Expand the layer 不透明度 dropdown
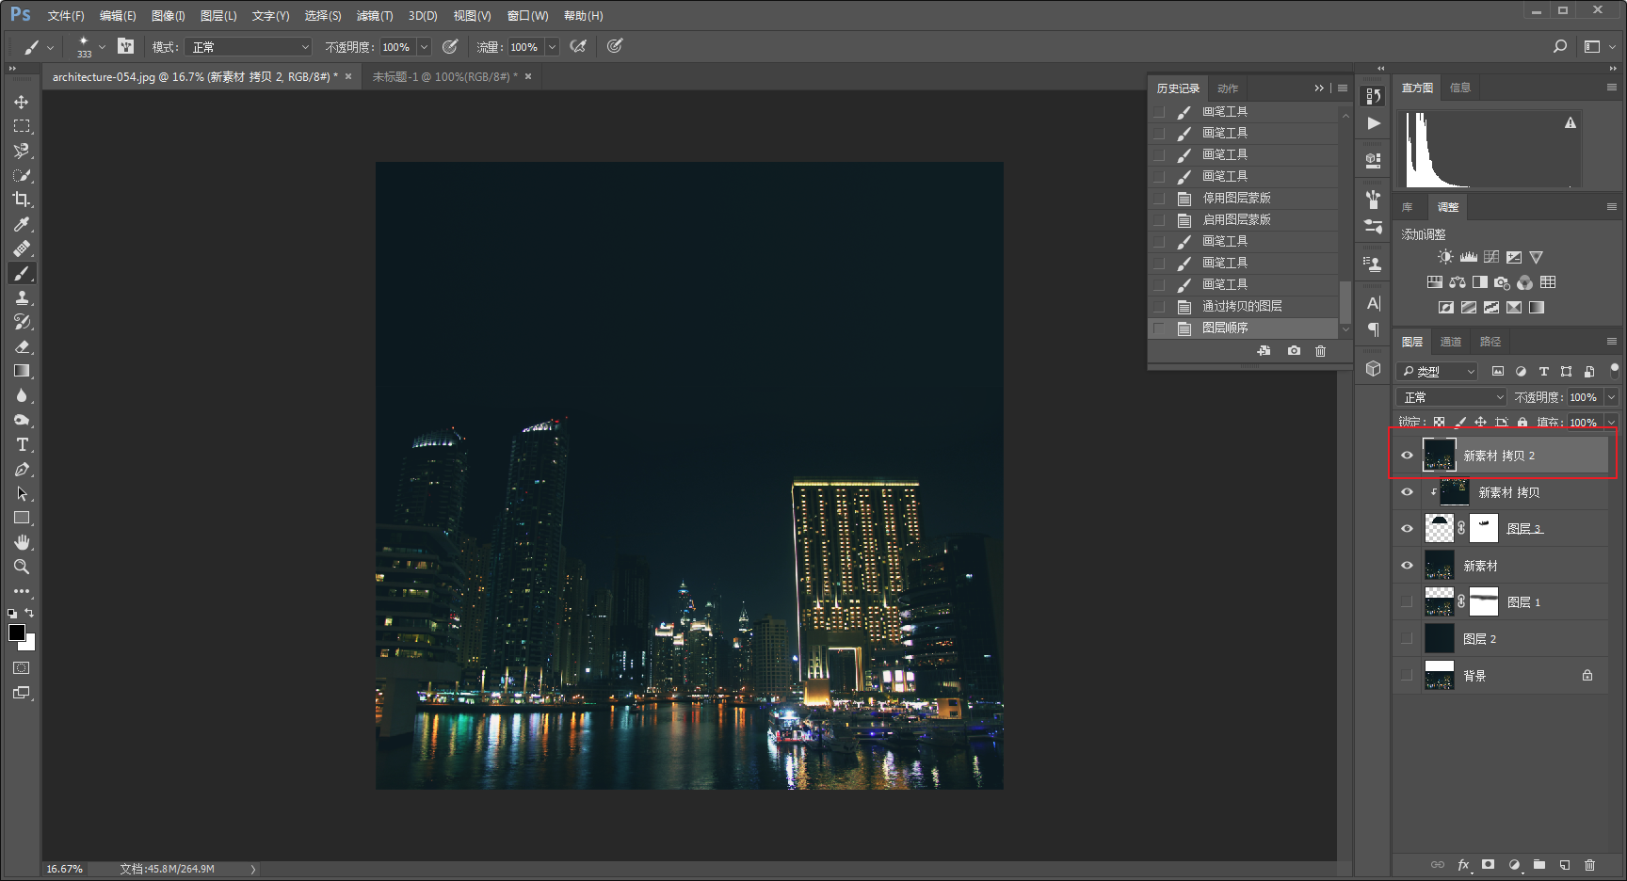Image resolution: width=1627 pixels, height=881 pixels. coord(1611,397)
